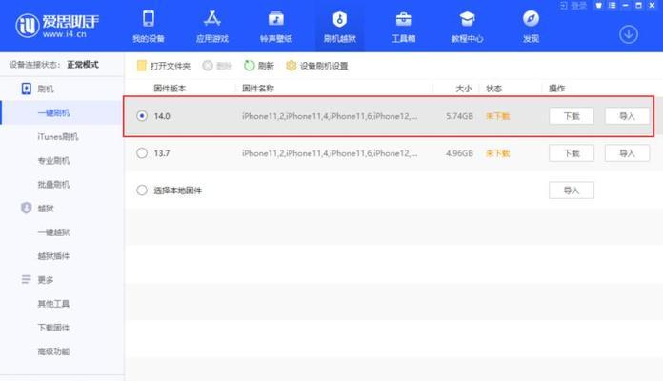
Task: Select 越狱插件 in the sidebar
Action: point(53,256)
